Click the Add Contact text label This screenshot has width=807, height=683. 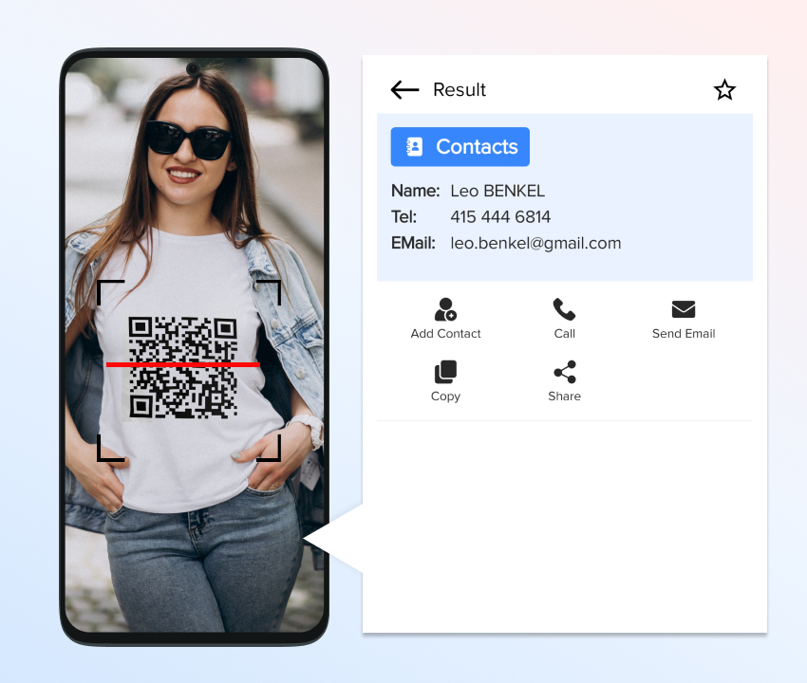tap(445, 334)
